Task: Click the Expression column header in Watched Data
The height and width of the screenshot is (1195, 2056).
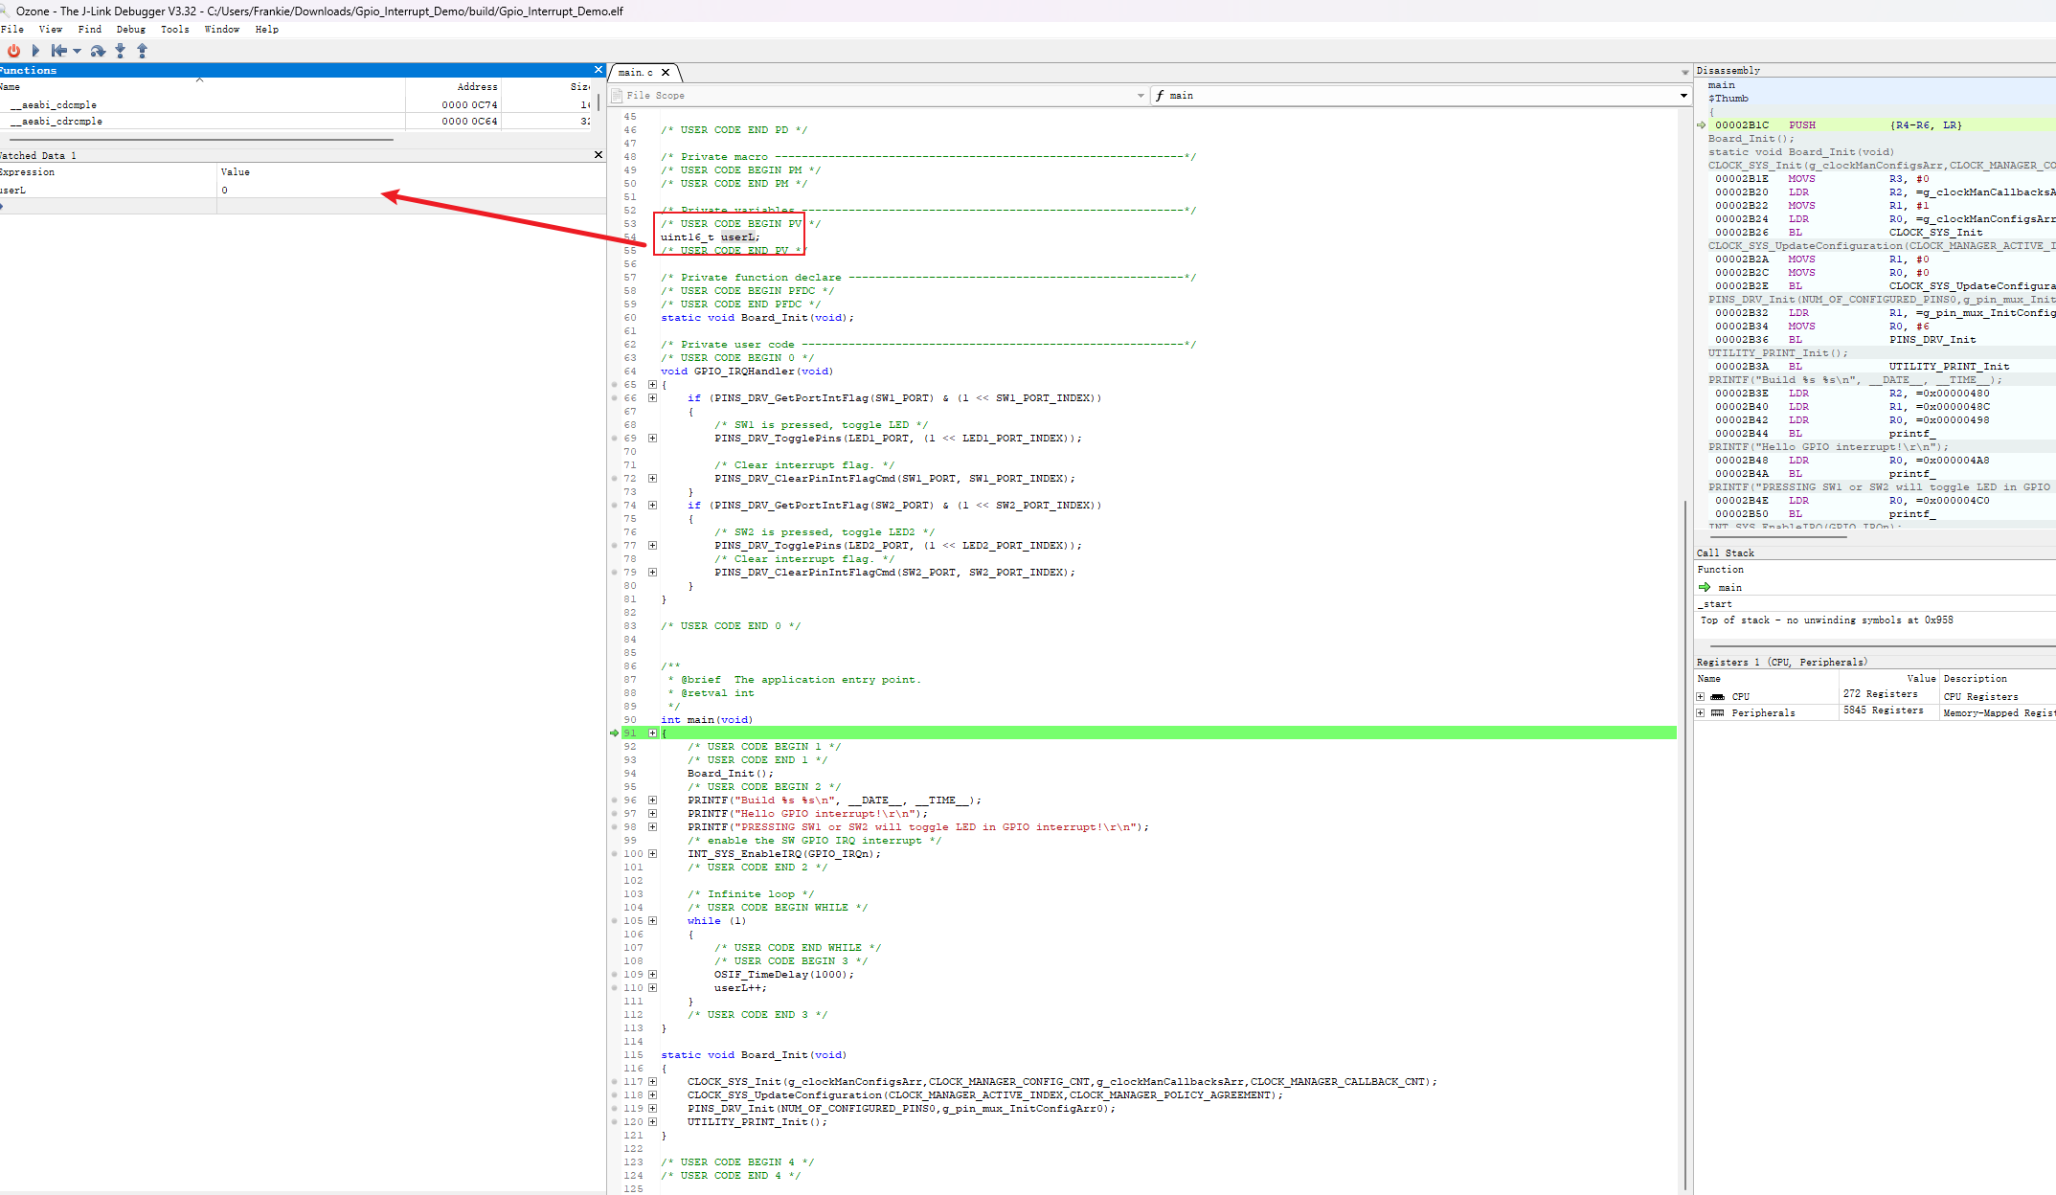Action: pyautogui.click(x=108, y=172)
